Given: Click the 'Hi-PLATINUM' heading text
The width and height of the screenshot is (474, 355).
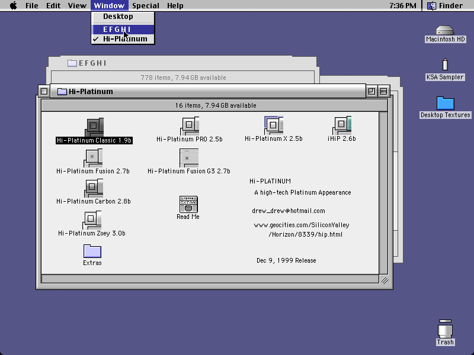Looking at the screenshot, I should [270, 181].
